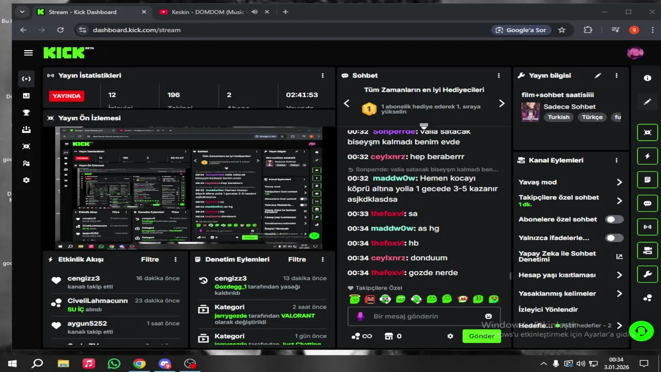This screenshot has height=372, width=661.
Task: Expand Takipçilere özel sohbet settings
Action: (x=619, y=201)
